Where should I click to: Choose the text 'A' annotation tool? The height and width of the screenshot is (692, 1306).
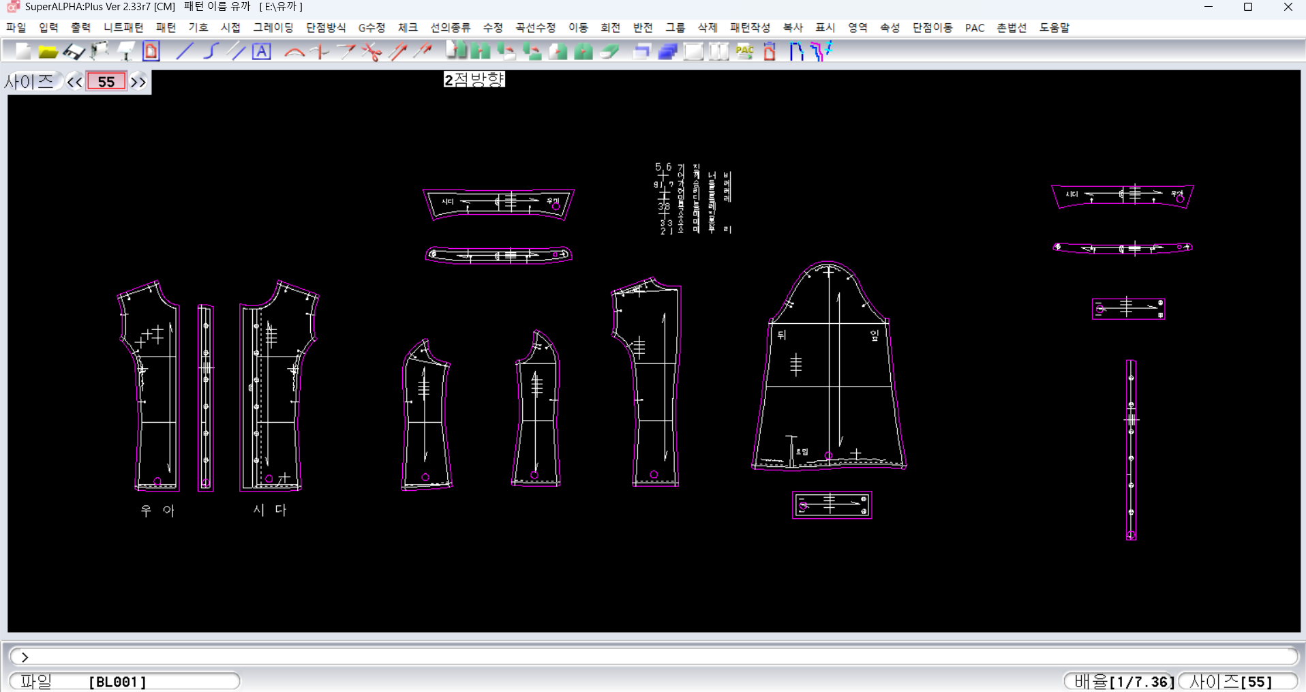[262, 51]
